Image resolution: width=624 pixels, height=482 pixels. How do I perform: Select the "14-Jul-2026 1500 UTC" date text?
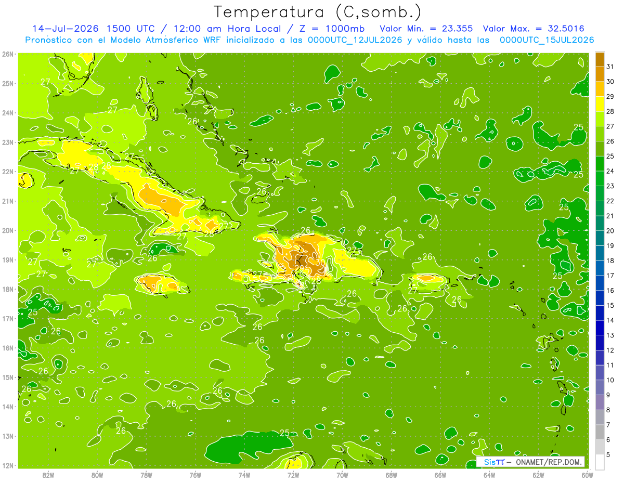click(93, 29)
